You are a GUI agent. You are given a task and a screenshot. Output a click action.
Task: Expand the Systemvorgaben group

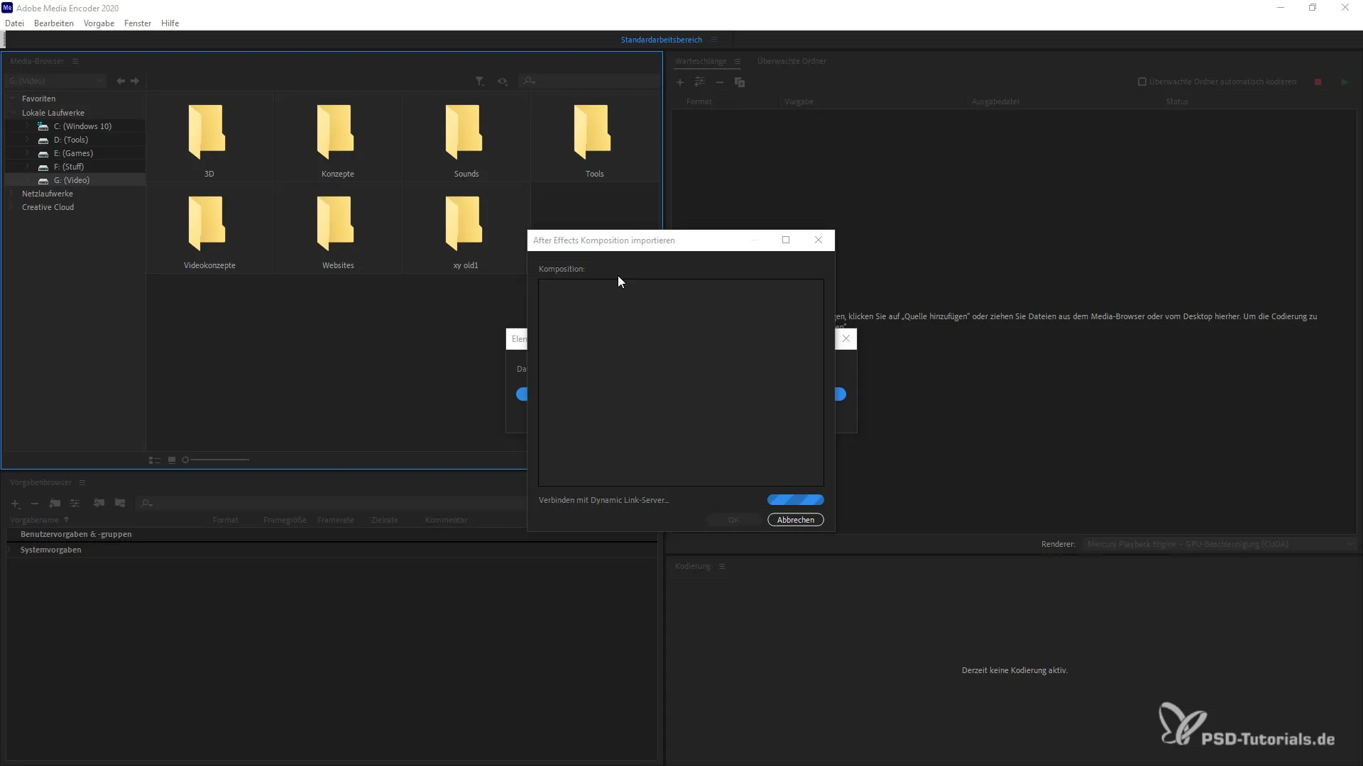[x=10, y=550]
